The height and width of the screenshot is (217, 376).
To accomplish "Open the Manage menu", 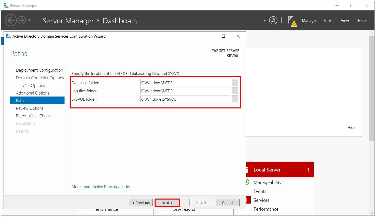I will pyautogui.click(x=309, y=21).
